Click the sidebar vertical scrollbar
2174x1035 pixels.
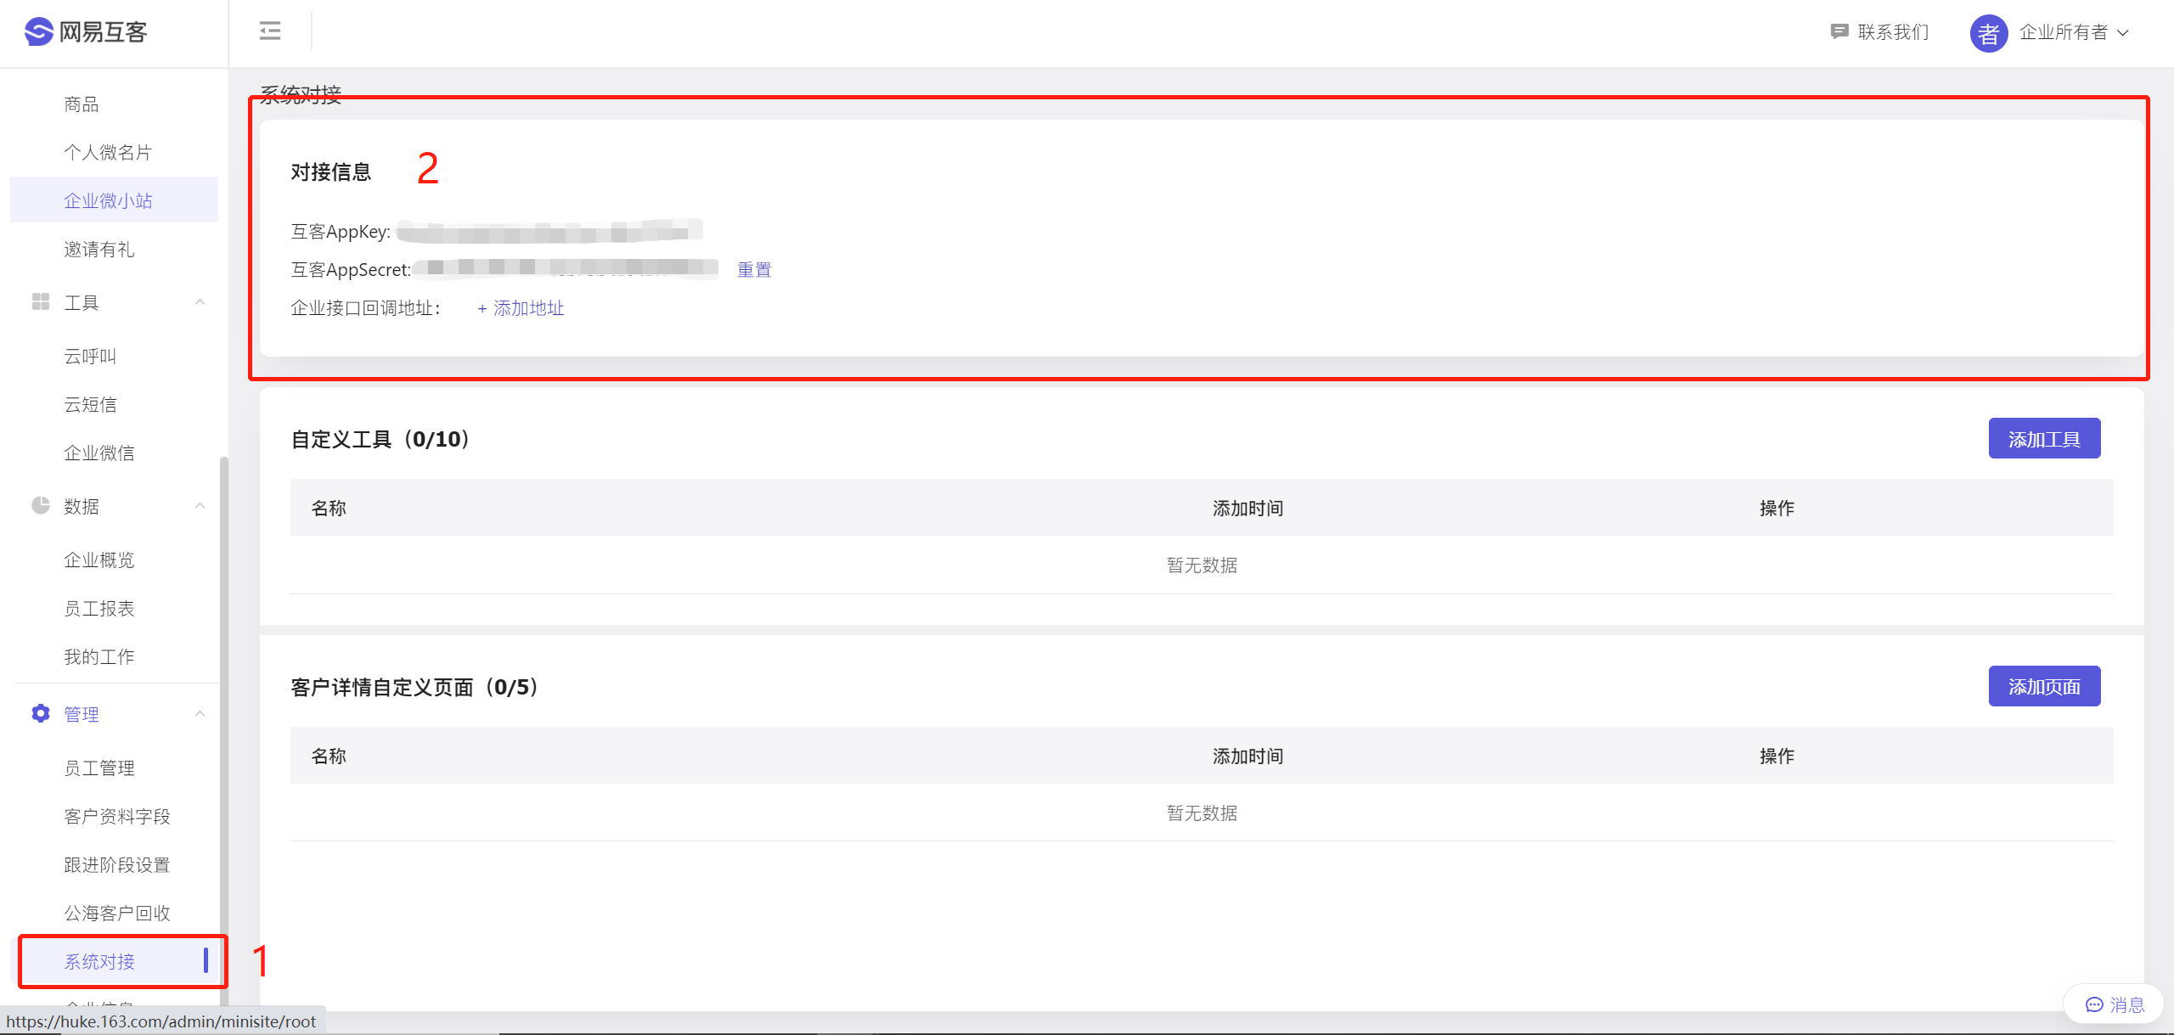(224, 730)
